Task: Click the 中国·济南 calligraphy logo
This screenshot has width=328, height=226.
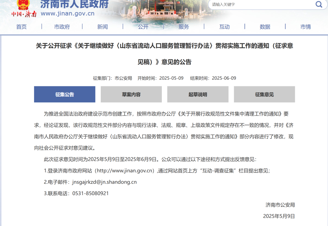Action: (x=24, y=14)
